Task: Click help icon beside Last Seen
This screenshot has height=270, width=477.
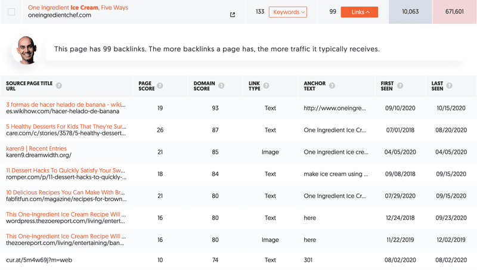Action: 450,86
